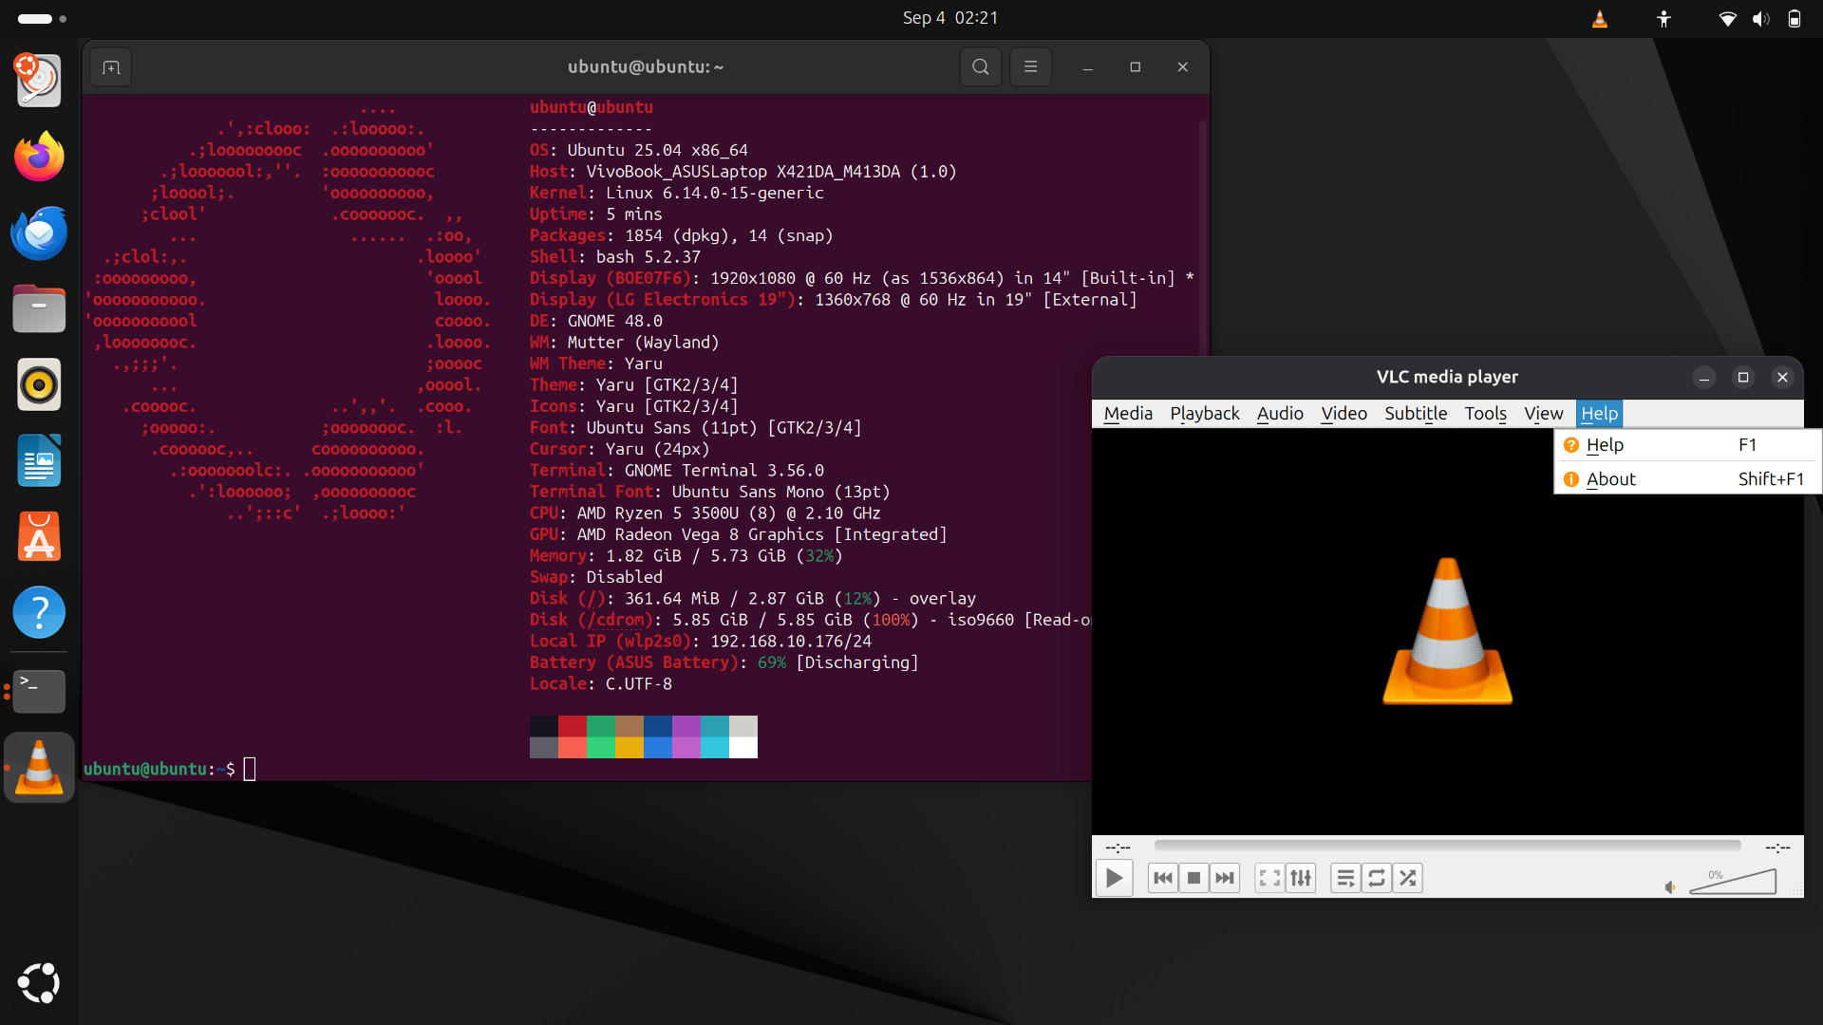Mute VLC via speaker icon
Image resolution: width=1823 pixels, height=1025 pixels.
pos(1670,887)
